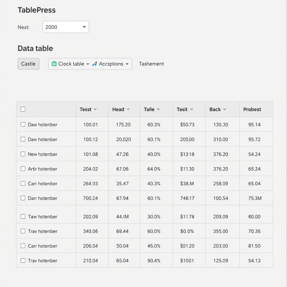Click the cell value 175.20
The width and height of the screenshot is (287, 287).
pos(123,125)
